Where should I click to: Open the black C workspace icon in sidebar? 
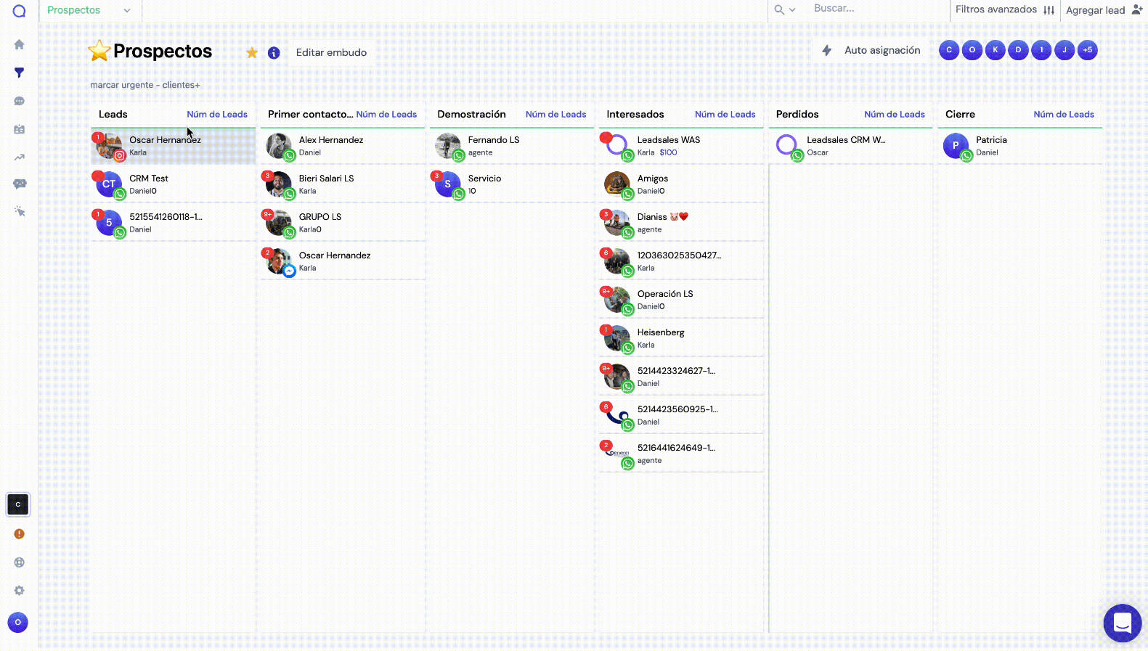click(18, 504)
